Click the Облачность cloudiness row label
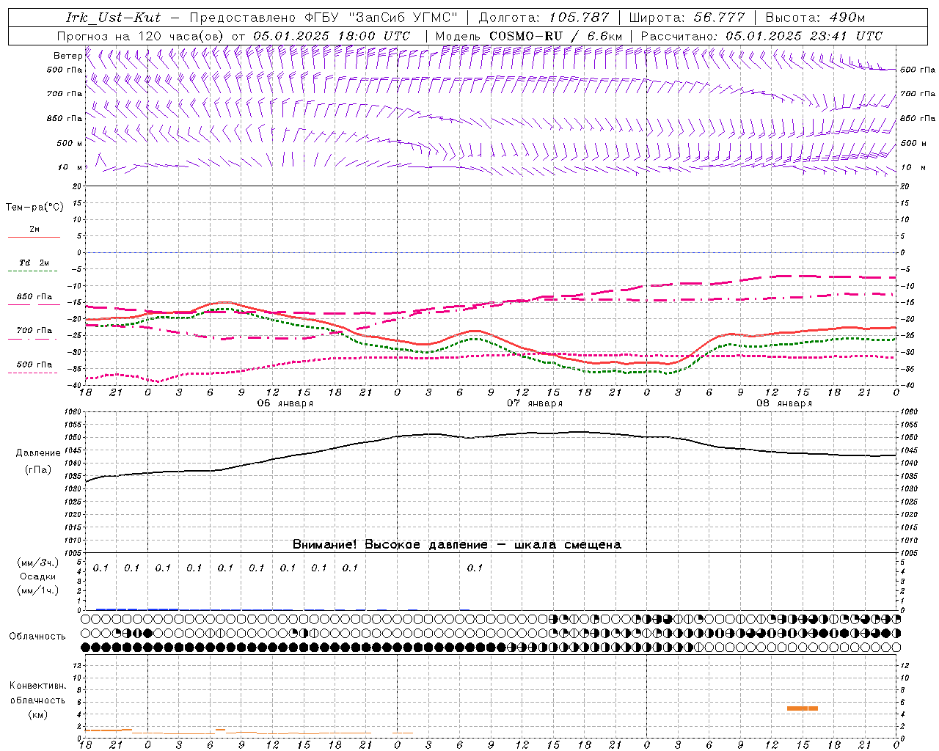939x751 pixels. tap(37, 636)
